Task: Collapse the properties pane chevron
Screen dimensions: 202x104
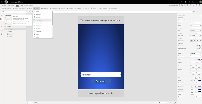Action: 201,16
